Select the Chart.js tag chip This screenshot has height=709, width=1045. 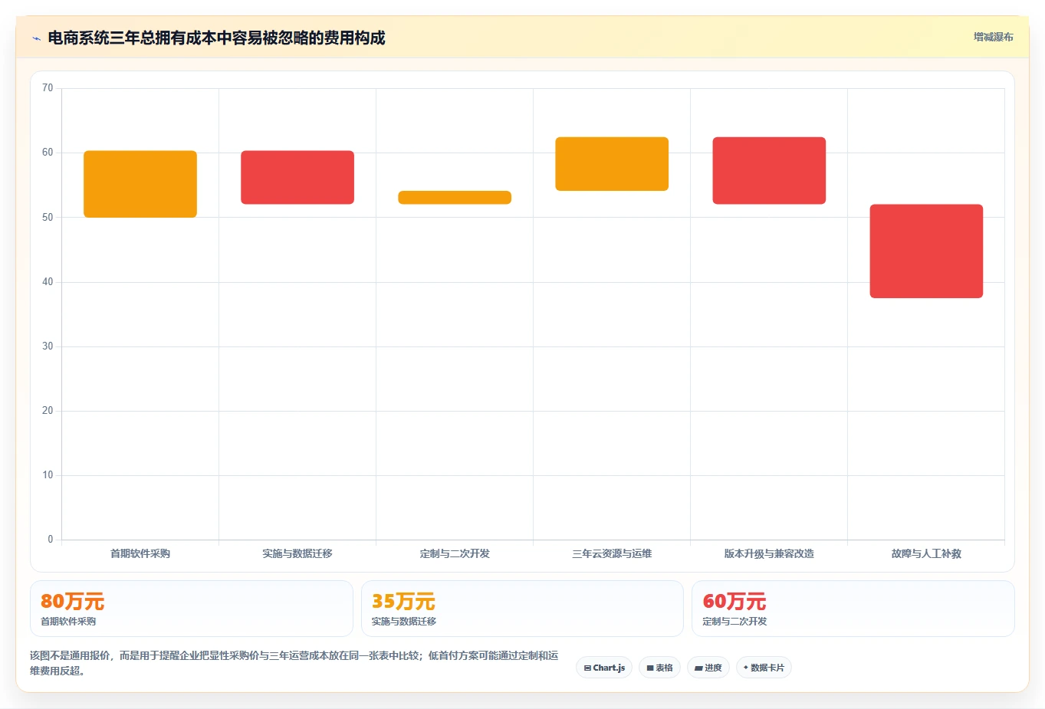point(604,668)
